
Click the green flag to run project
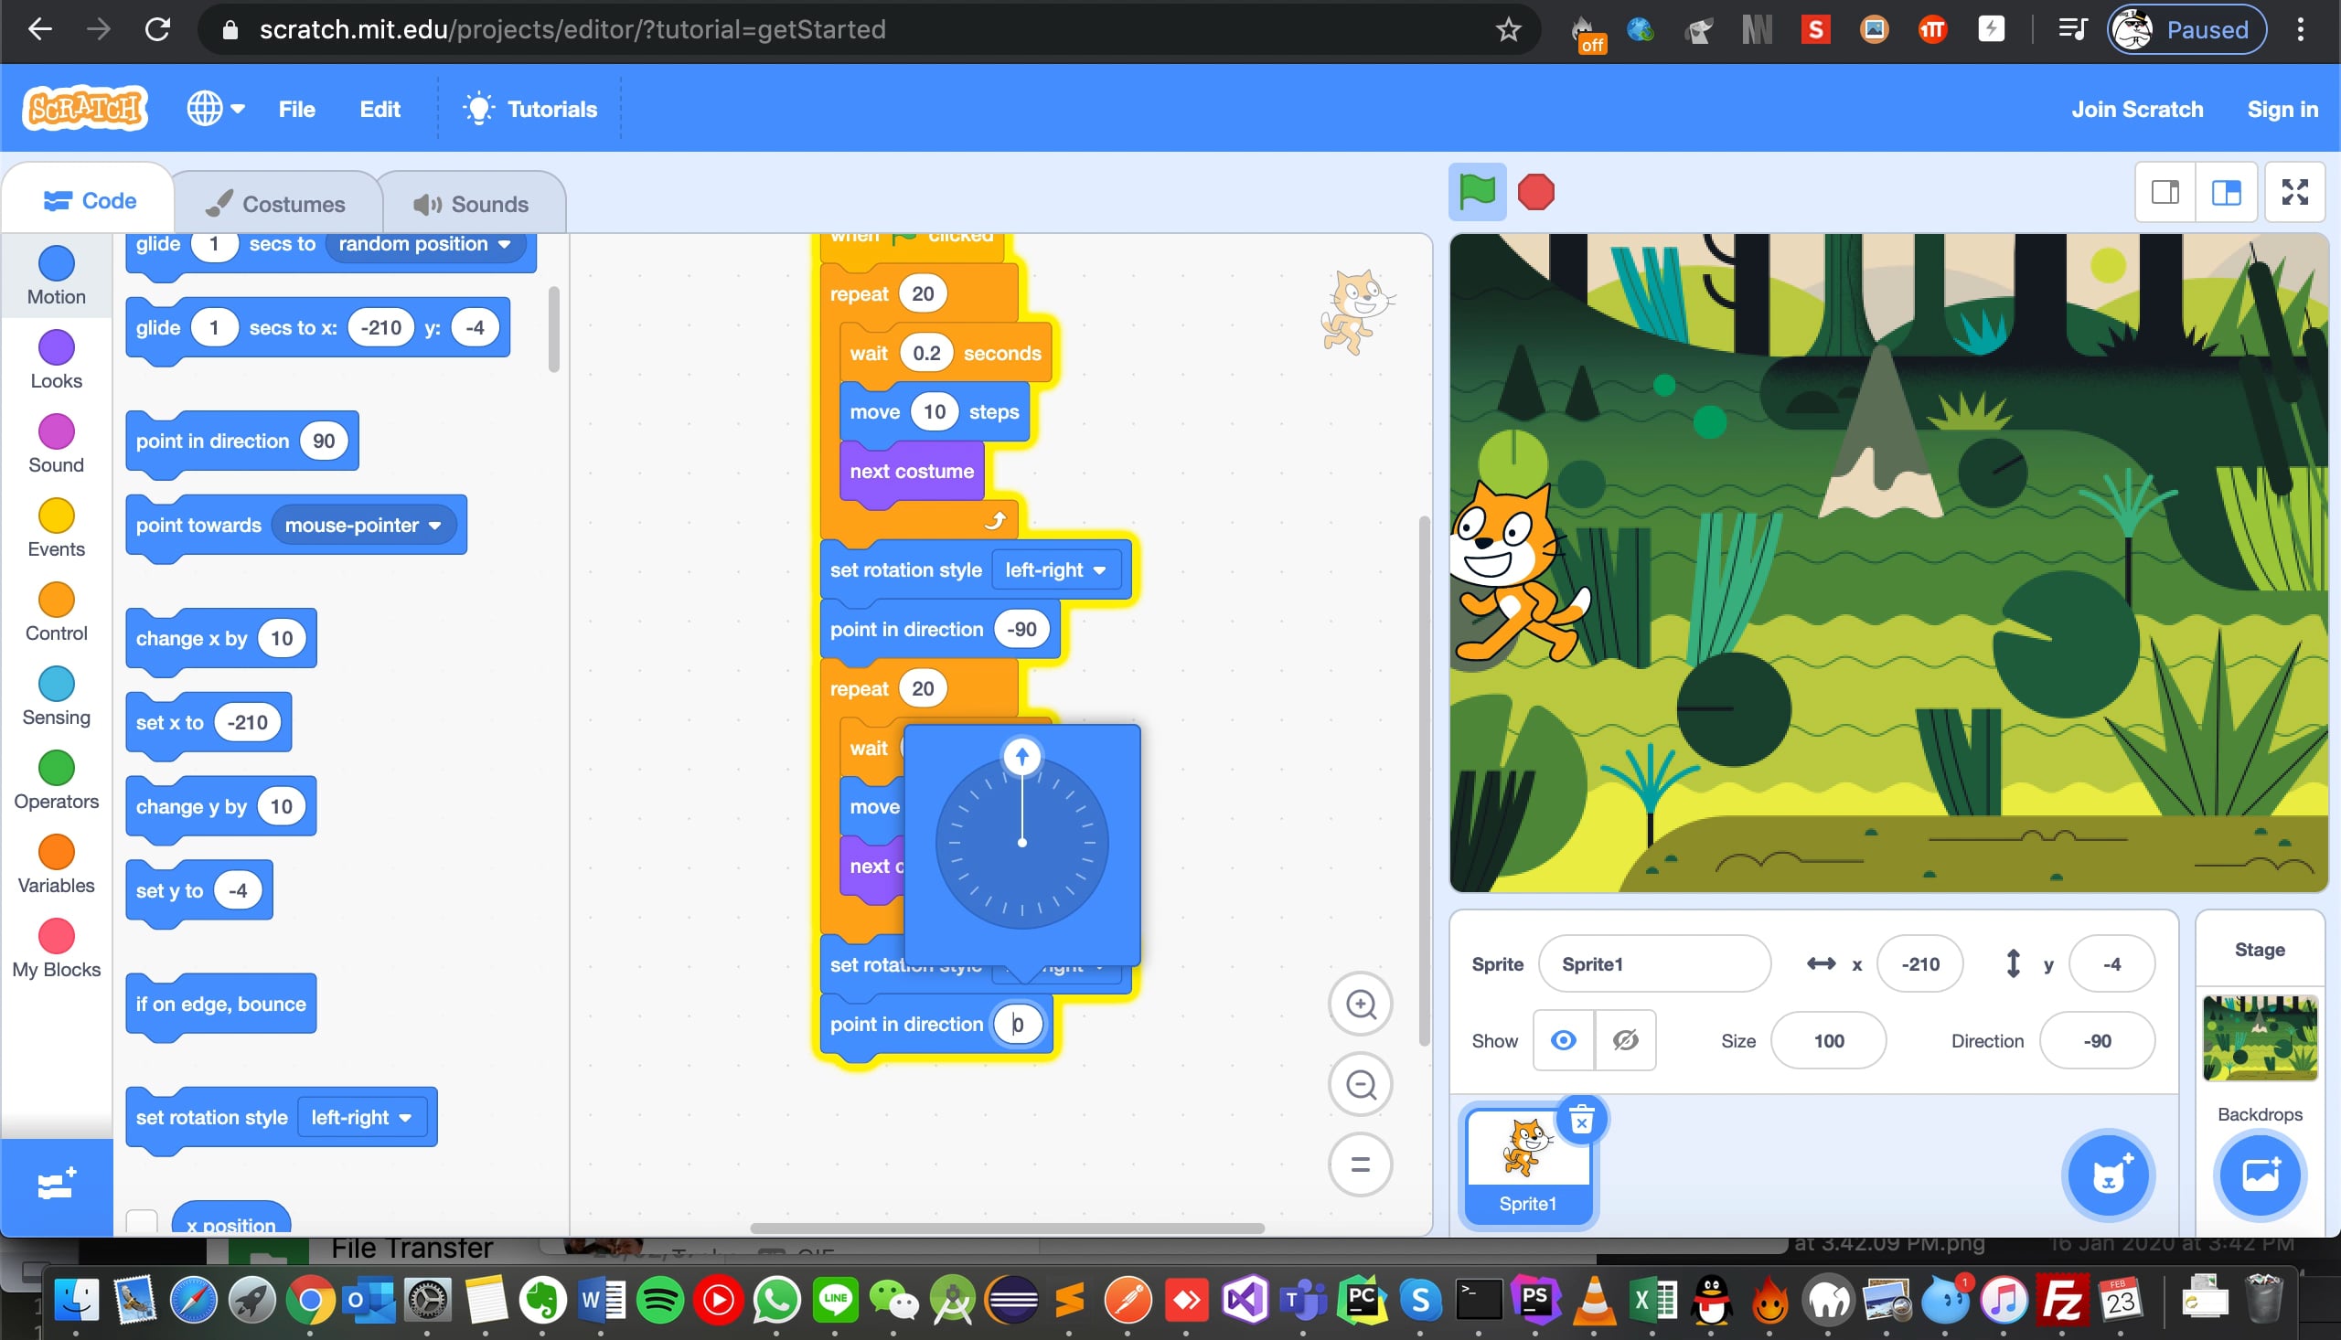(x=1477, y=192)
